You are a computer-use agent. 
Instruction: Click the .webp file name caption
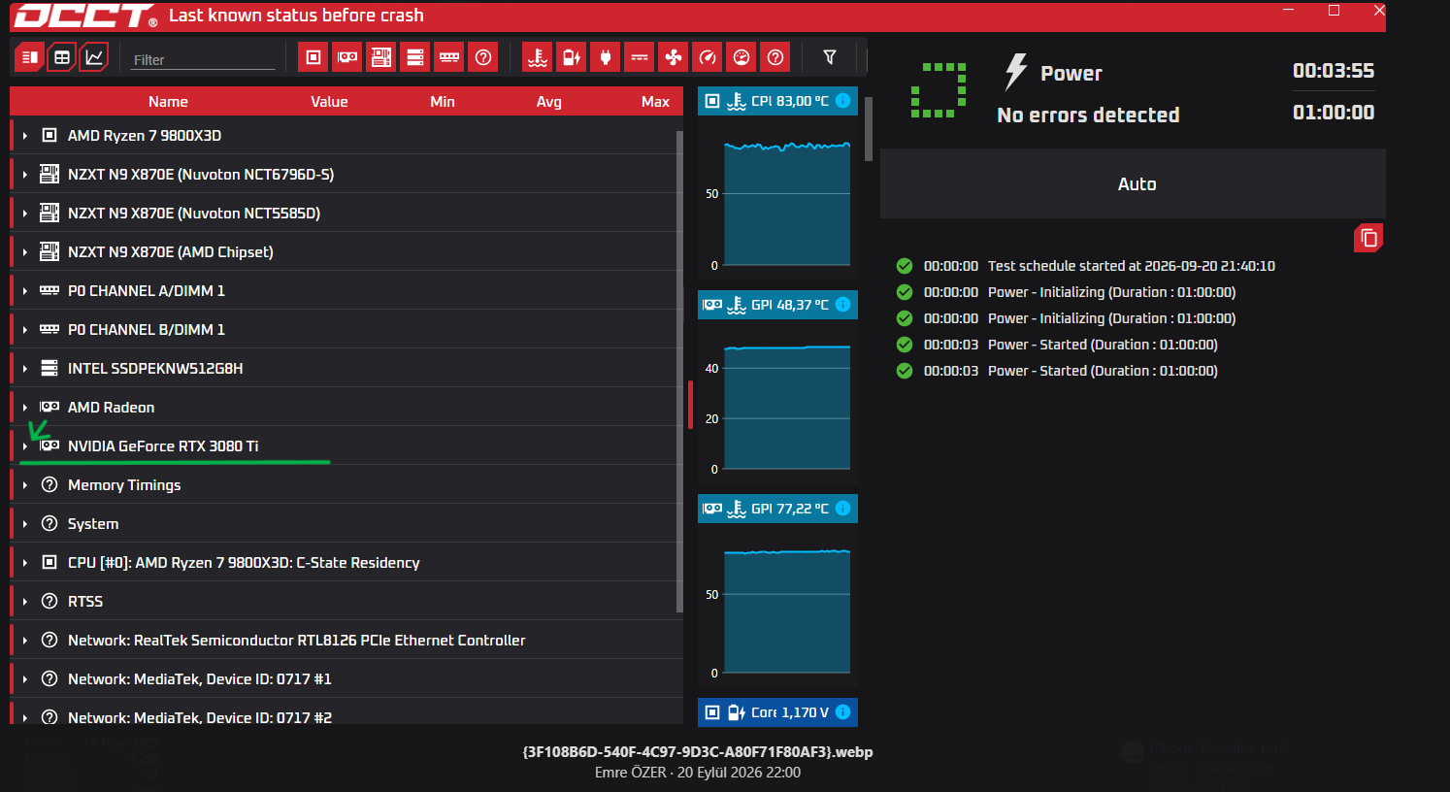click(698, 752)
